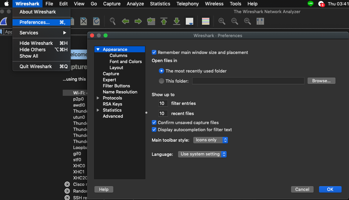Click Go to First Packet icon

[x=164, y=21]
